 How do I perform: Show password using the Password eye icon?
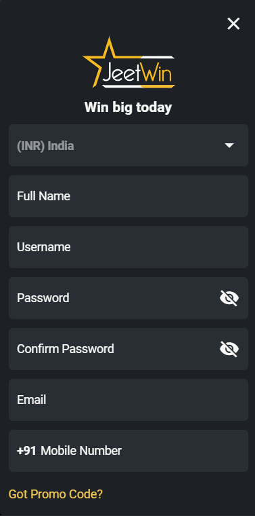[229, 298]
